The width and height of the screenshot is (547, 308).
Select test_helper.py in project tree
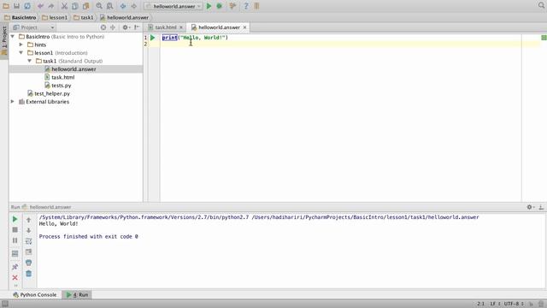52,93
